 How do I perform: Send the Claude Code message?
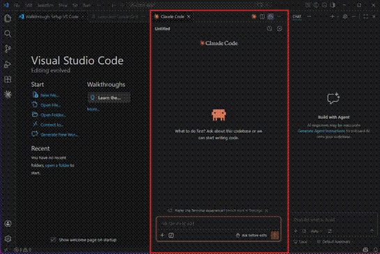[x=275, y=235]
